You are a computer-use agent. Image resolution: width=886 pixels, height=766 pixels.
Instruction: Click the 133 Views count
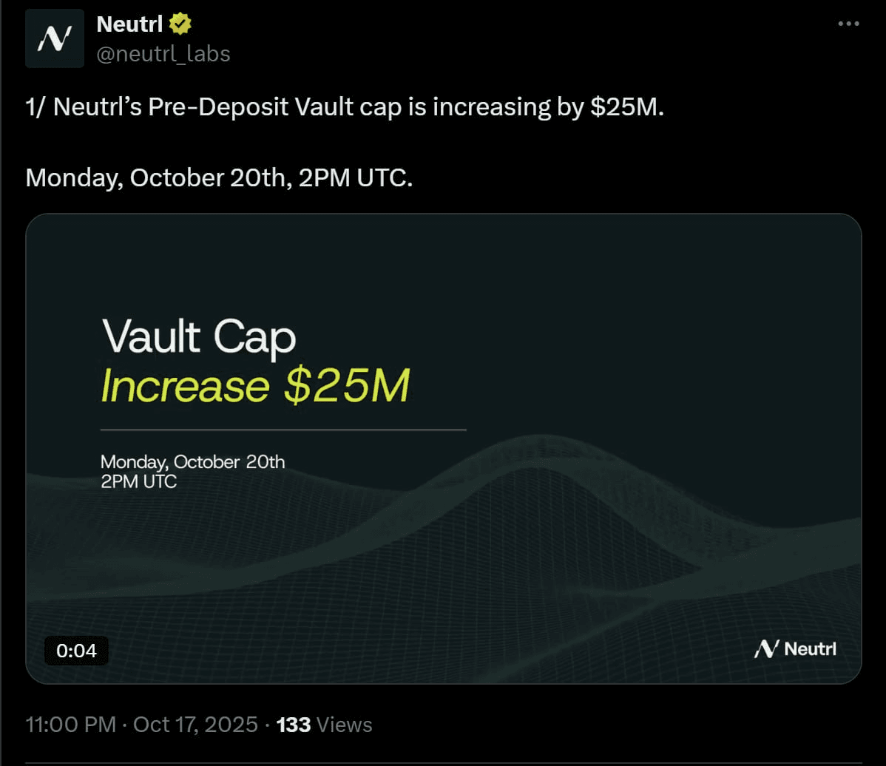(x=324, y=725)
